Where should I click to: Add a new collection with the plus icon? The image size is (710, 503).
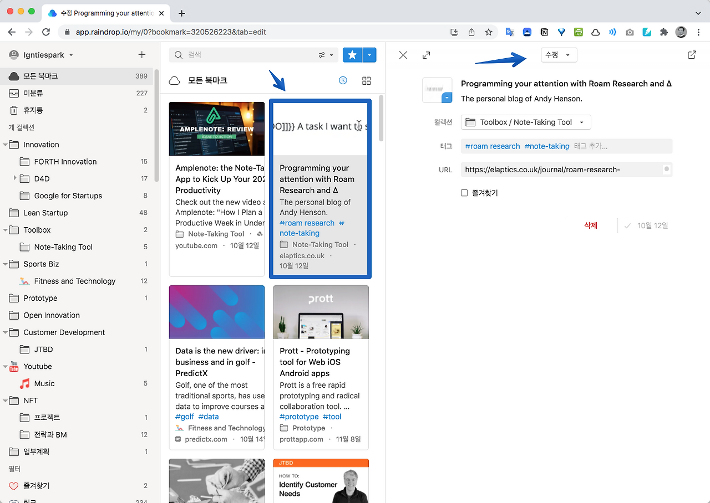pyautogui.click(x=142, y=55)
